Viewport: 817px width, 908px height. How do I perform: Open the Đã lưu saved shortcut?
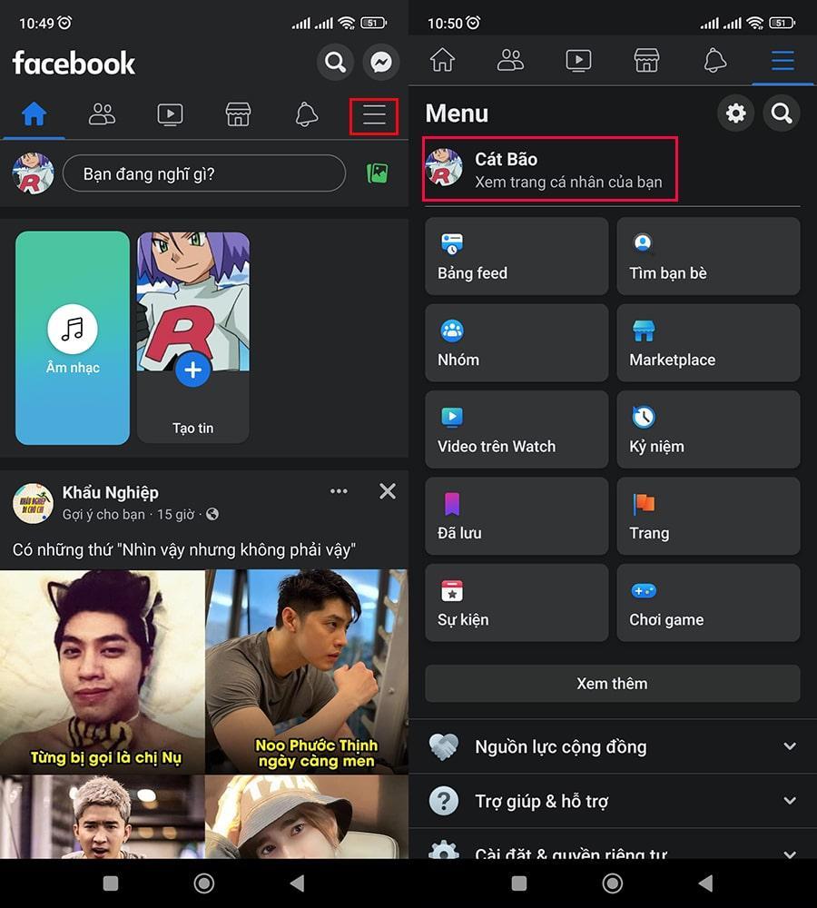517,516
